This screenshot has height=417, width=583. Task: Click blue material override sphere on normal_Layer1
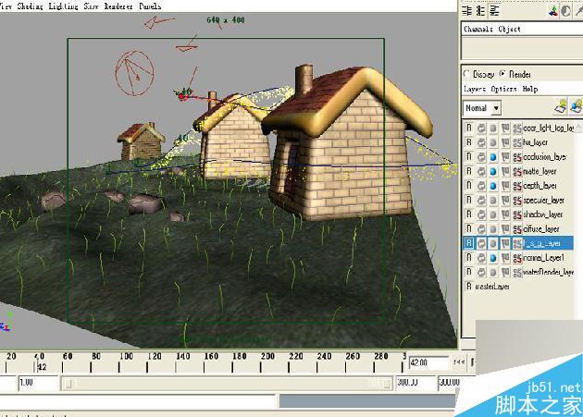(x=493, y=258)
